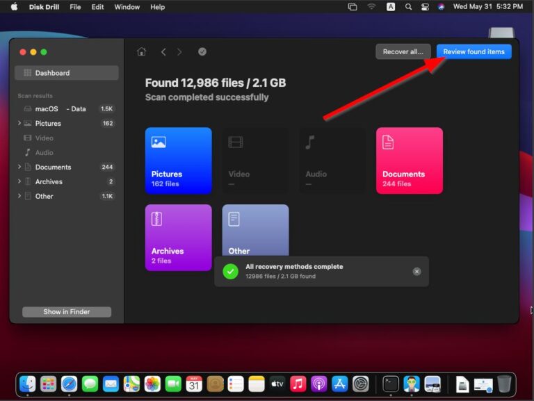The height and width of the screenshot is (401, 534).
Task: Open the Audio category tile
Action: [x=332, y=161]
